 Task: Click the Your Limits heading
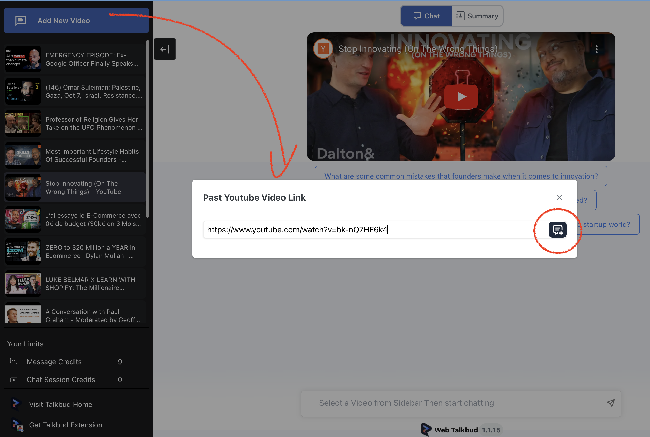click(x=25, y=344)
